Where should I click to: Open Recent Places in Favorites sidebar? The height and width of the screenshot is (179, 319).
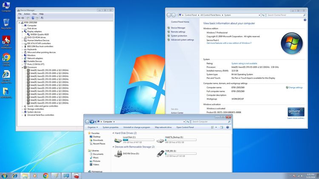[99, 144]
